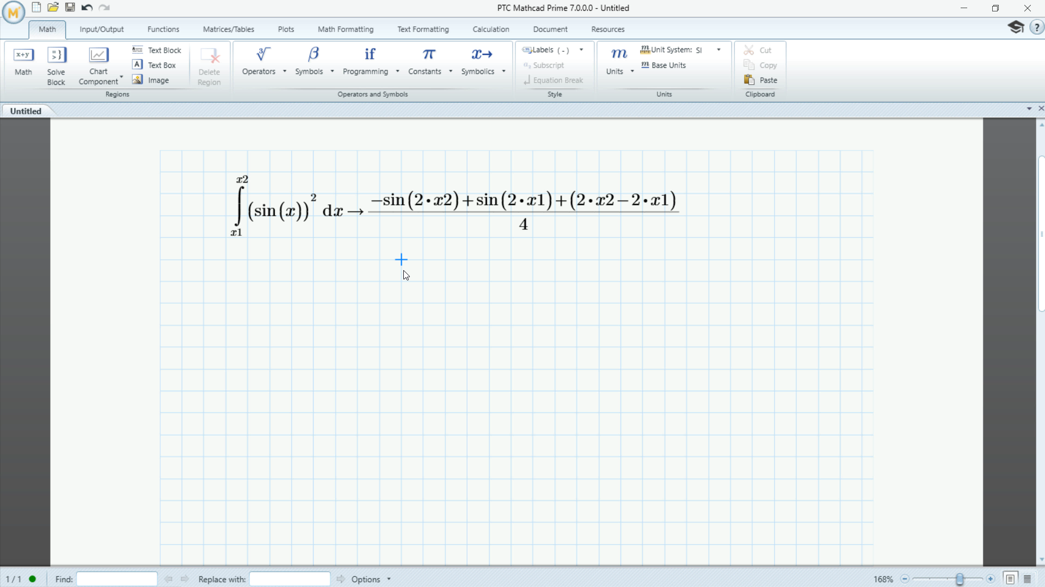This screenshot has height=587, width=1045.
Task: Open the worksheet tab list dropdown
Action: pos(1029,109)
